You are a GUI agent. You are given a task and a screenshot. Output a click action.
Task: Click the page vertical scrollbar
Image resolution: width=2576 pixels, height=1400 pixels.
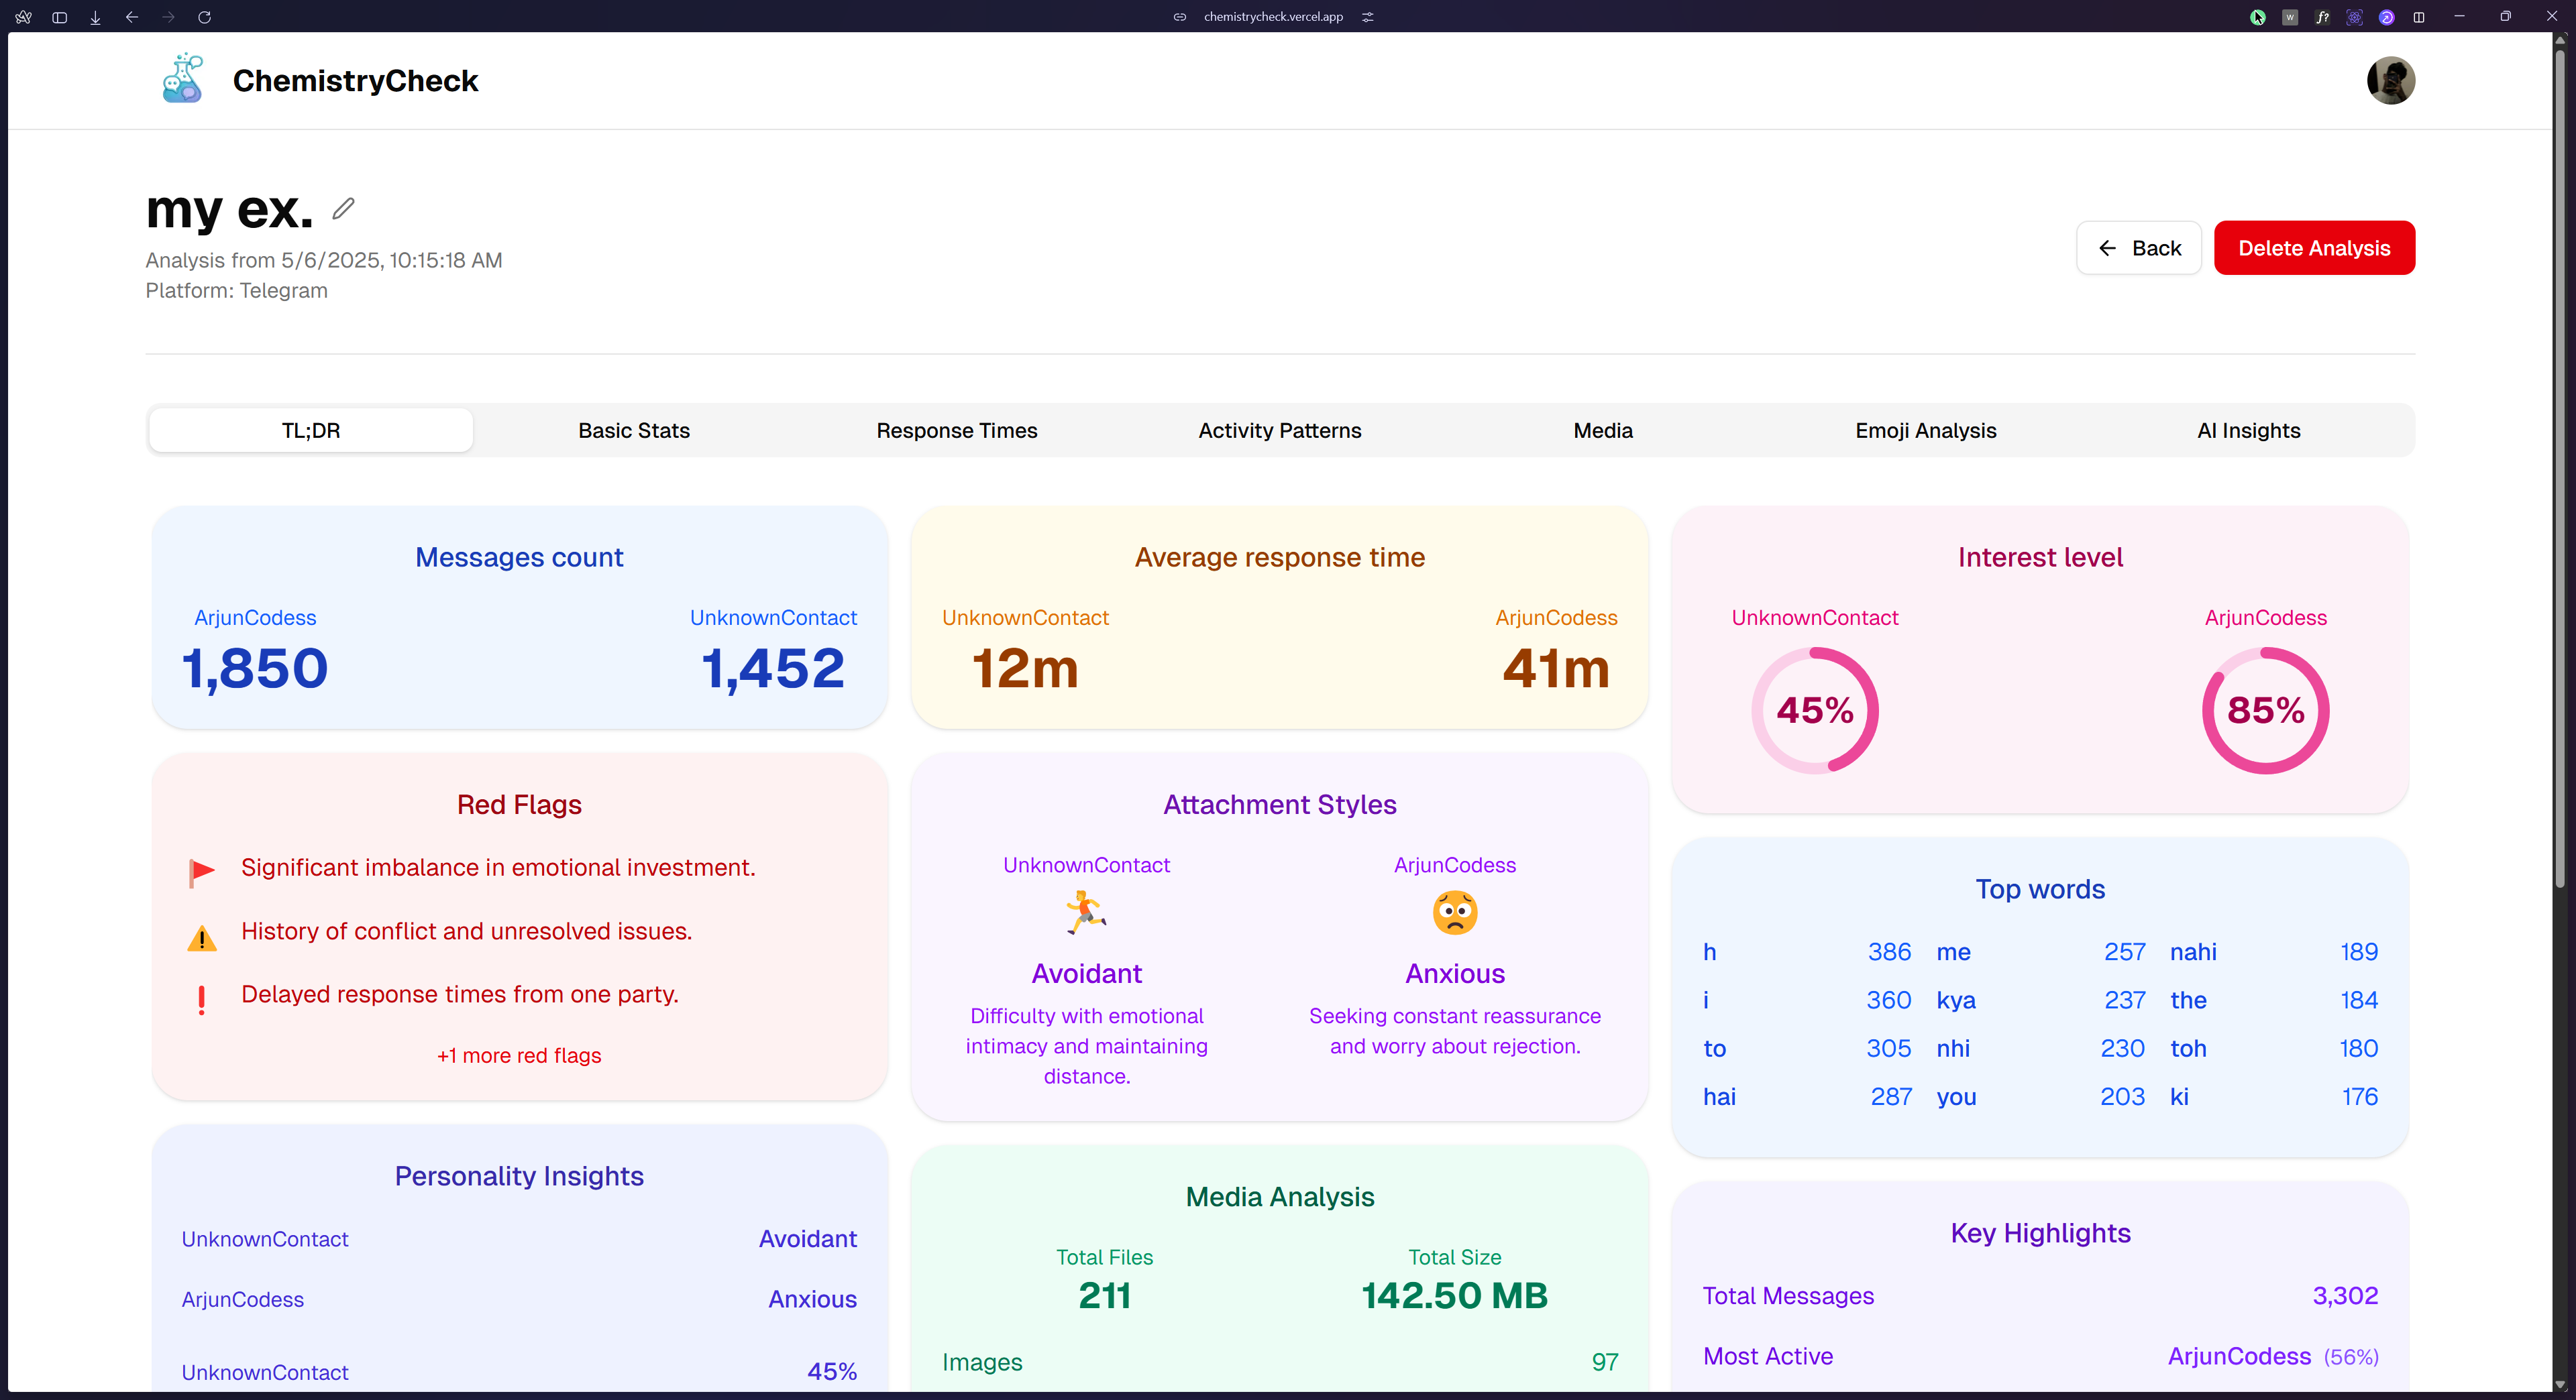(x=2559, y=460)
